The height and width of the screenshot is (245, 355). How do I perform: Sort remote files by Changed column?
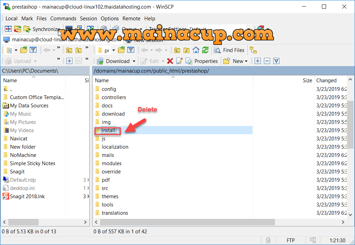(331, 81)
